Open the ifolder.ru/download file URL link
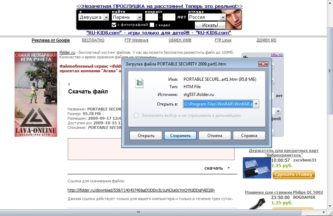 (141, 190)
